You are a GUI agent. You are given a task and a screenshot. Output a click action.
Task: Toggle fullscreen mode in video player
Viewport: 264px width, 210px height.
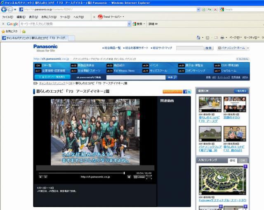[x=149, y=177]
